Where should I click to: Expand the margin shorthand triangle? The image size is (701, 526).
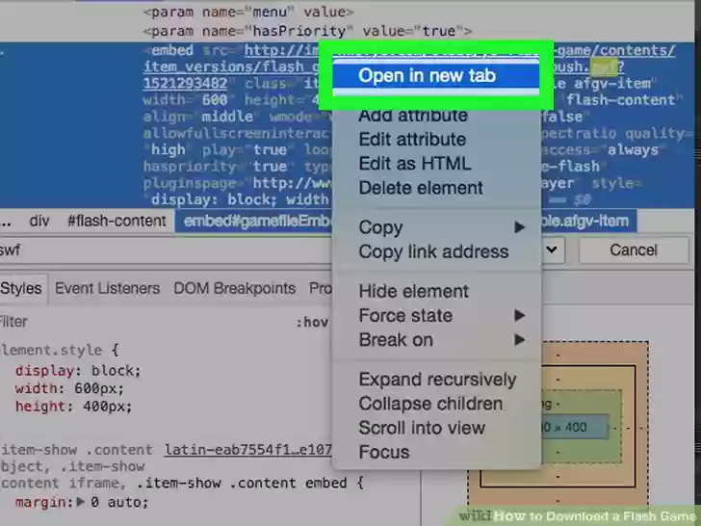click(x=81, y=502)
